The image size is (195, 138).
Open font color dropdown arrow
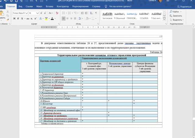(x=55, y=19)
